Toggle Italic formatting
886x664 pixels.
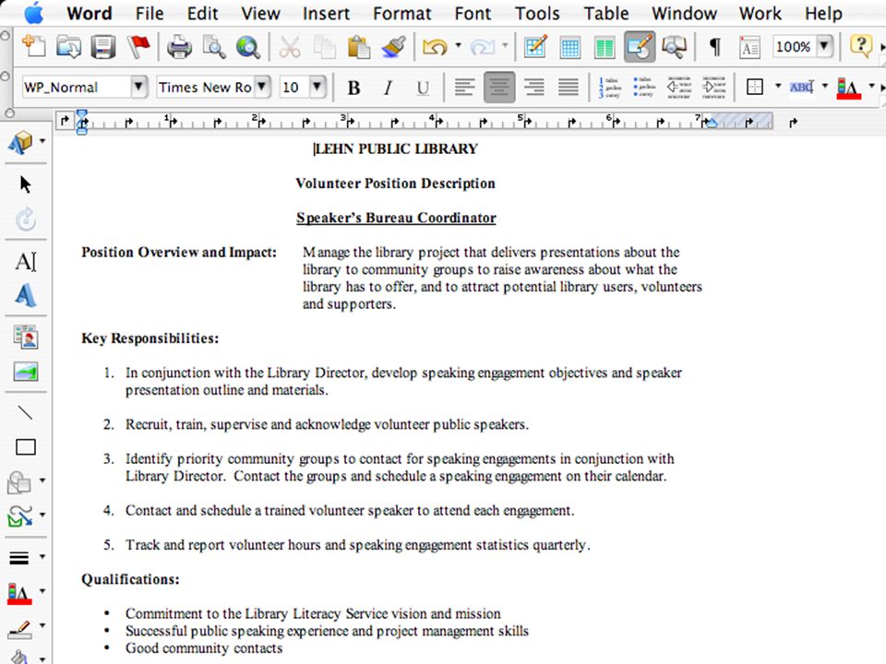pyautogui.click(x=389, y=88)
